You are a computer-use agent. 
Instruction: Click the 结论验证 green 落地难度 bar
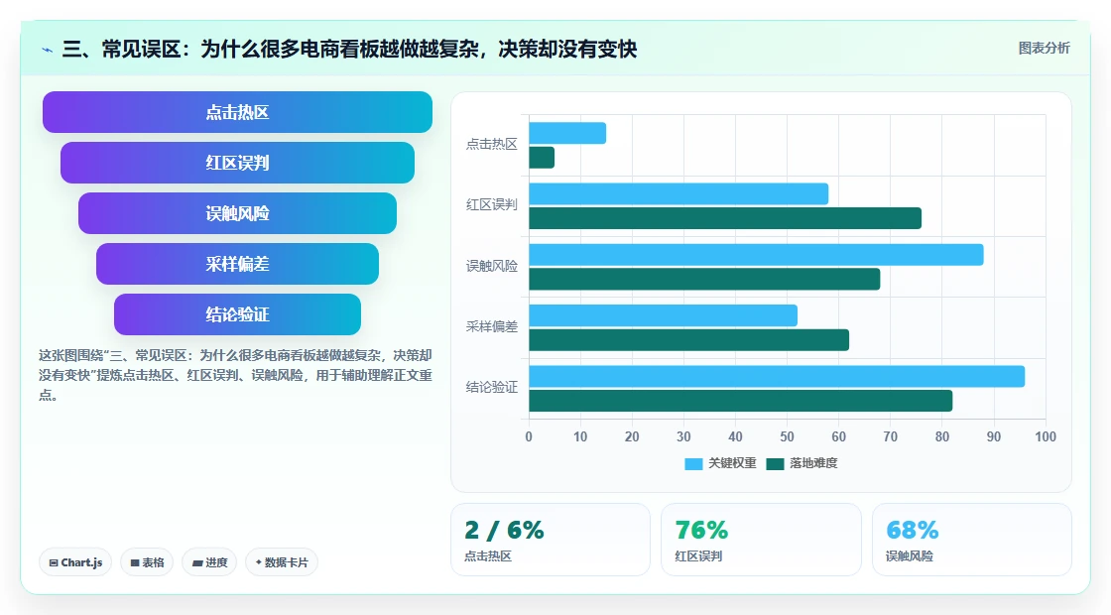click(x=740, y=401)
